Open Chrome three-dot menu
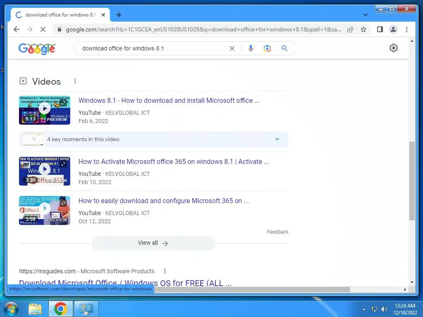 (x=406, y=29)
